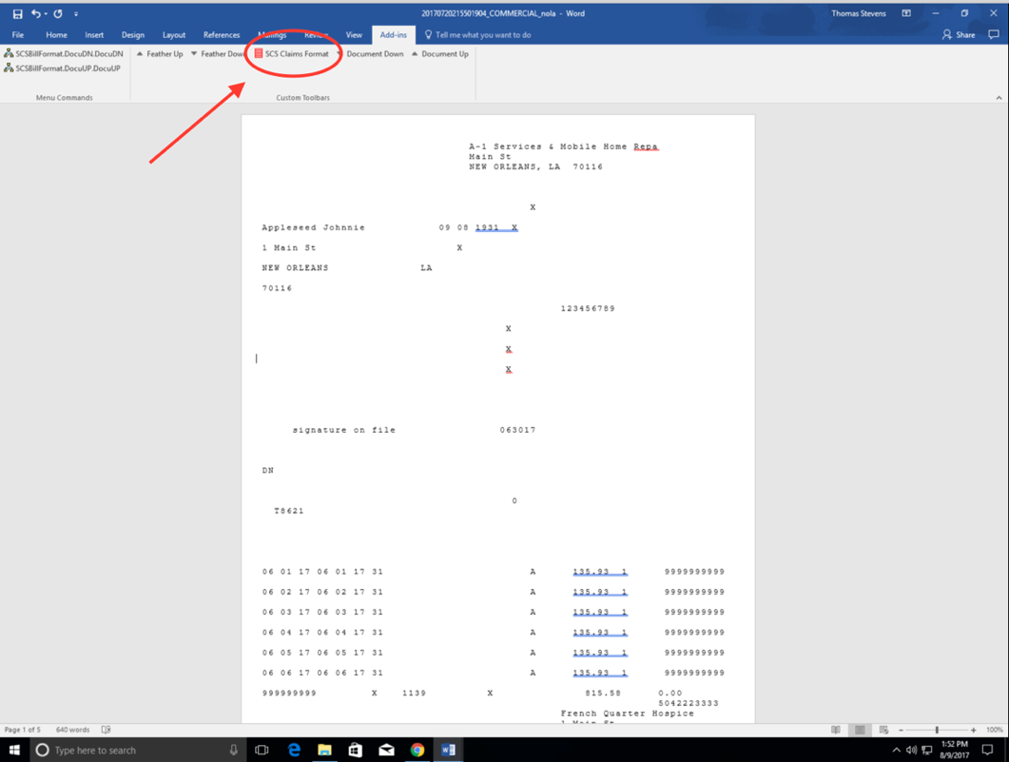Viewport: 1009px width, 762px height.
Task: Click the zoom out minus button
Action: tap(901, 730)
